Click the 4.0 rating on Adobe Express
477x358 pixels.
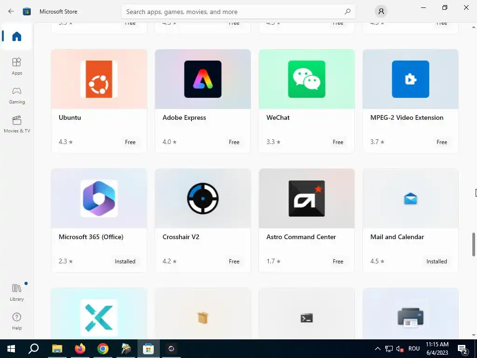point(170,142)
